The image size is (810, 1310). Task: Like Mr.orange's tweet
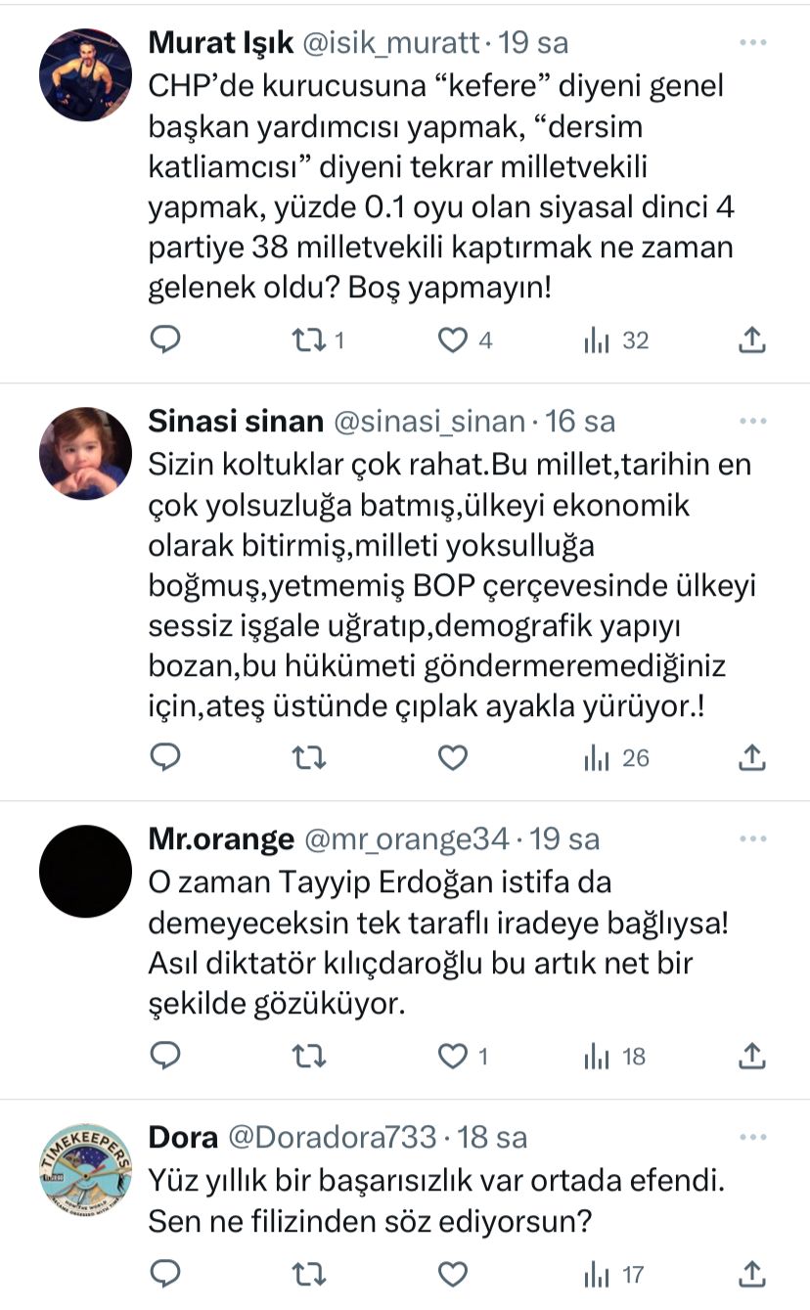click(x=452, y=1056)
